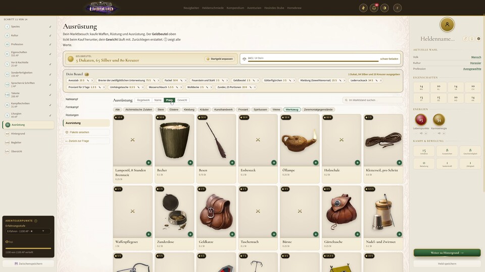
Task: Add Bürste with the plus icon
Action: point(315,234)
